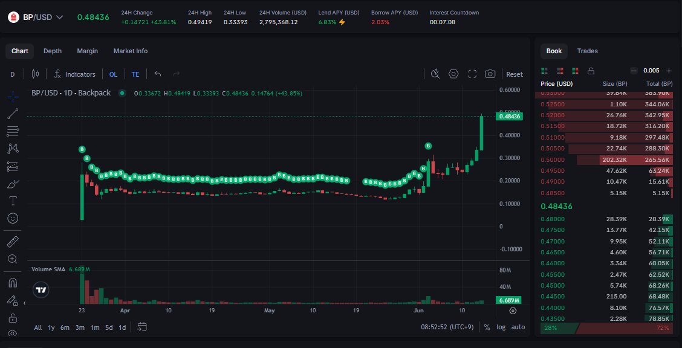Viewport: 682px width, 348px height.
Task: Switch to the Depth tab
Action: (53, 51)
